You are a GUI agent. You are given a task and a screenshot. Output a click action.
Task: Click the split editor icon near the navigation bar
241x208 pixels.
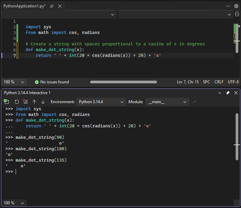click(237, 14)
